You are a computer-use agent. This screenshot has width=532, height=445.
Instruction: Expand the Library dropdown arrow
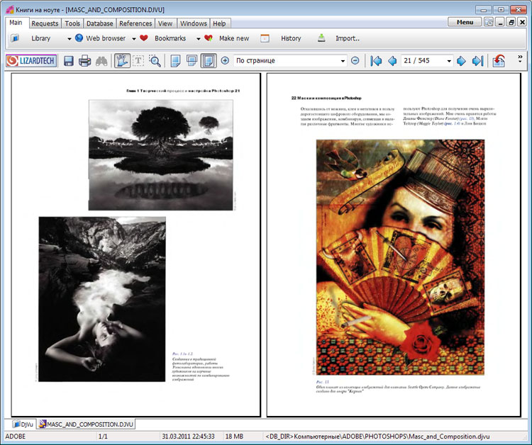(70, 39)
